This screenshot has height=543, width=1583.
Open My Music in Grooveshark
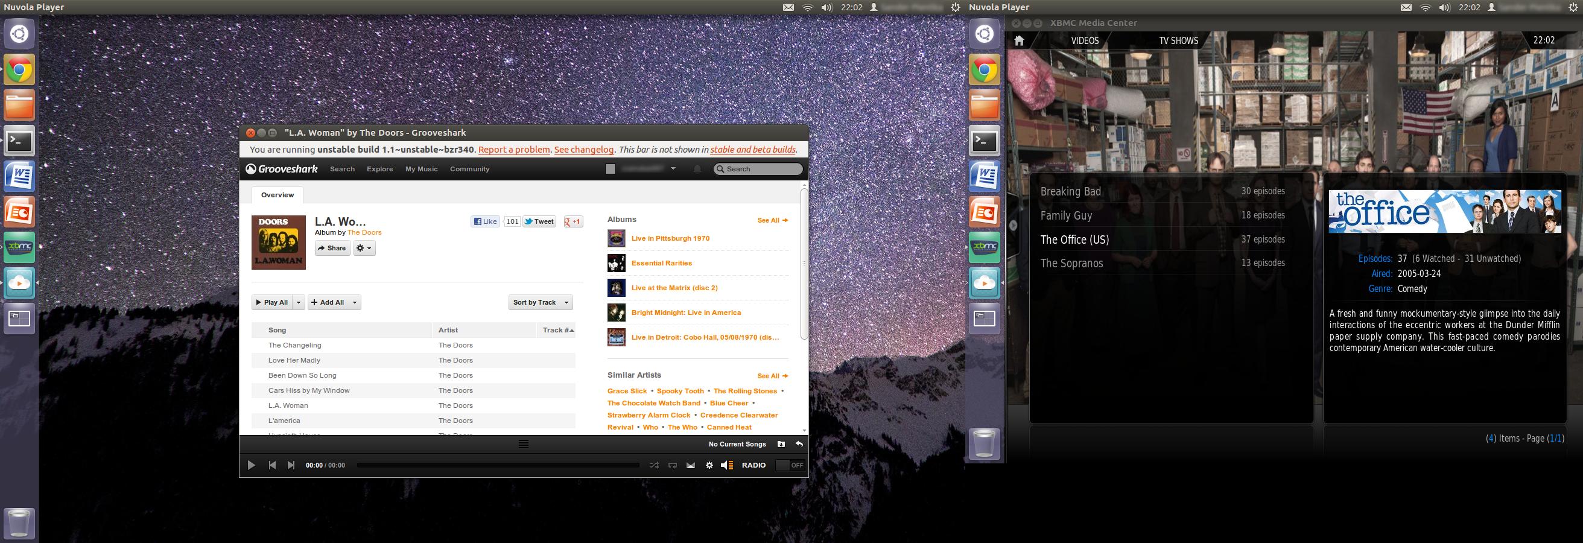(x=422, y=169)
